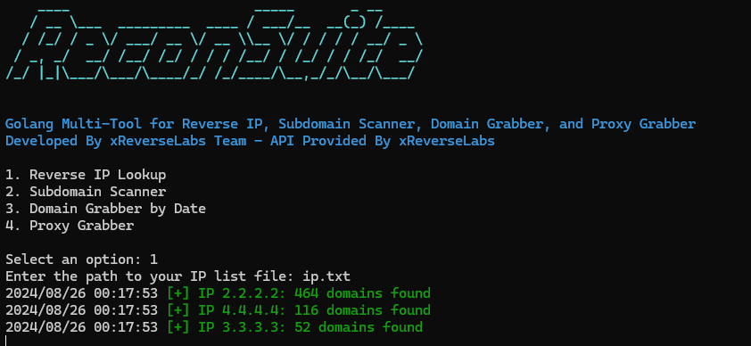Click menu entry '1. Reverse IP Lookup'

86,175
